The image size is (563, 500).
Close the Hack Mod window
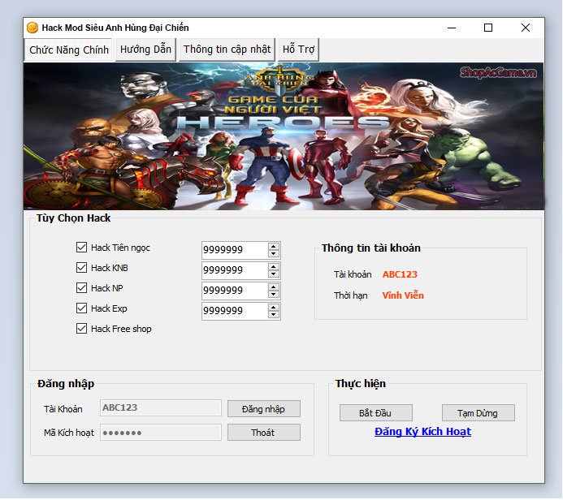point(526,28)
